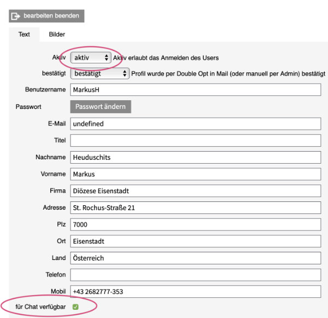The height and width of the screenshot is (318, 328).
Task: Edit the Adresse field St. Rochus-Straße 21
Action: pos(195,208)
